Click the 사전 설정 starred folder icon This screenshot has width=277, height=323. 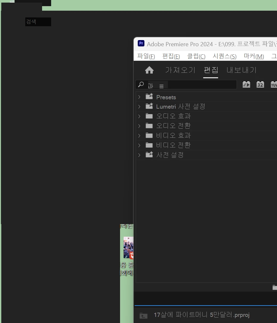149,155
